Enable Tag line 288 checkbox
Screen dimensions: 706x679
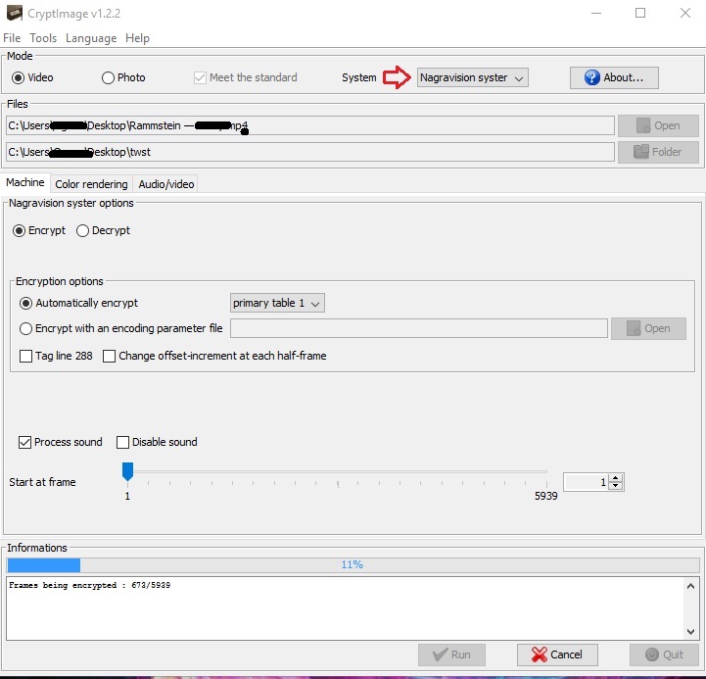[x=25, y=356]
